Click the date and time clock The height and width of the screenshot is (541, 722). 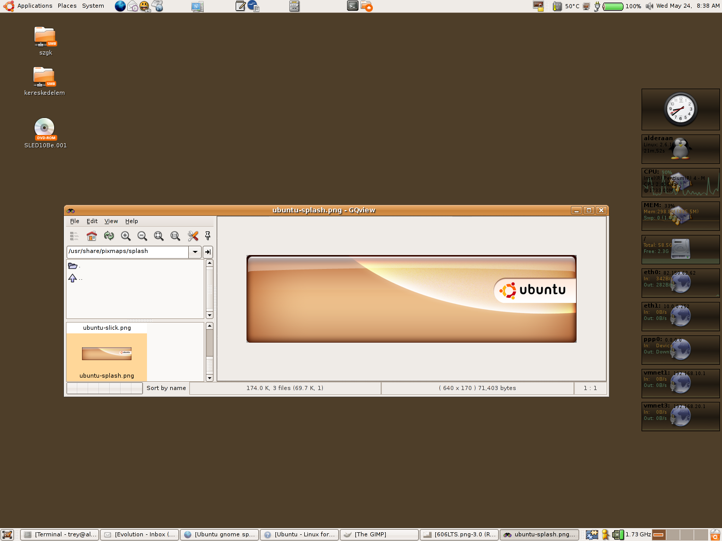click(687, 6)
